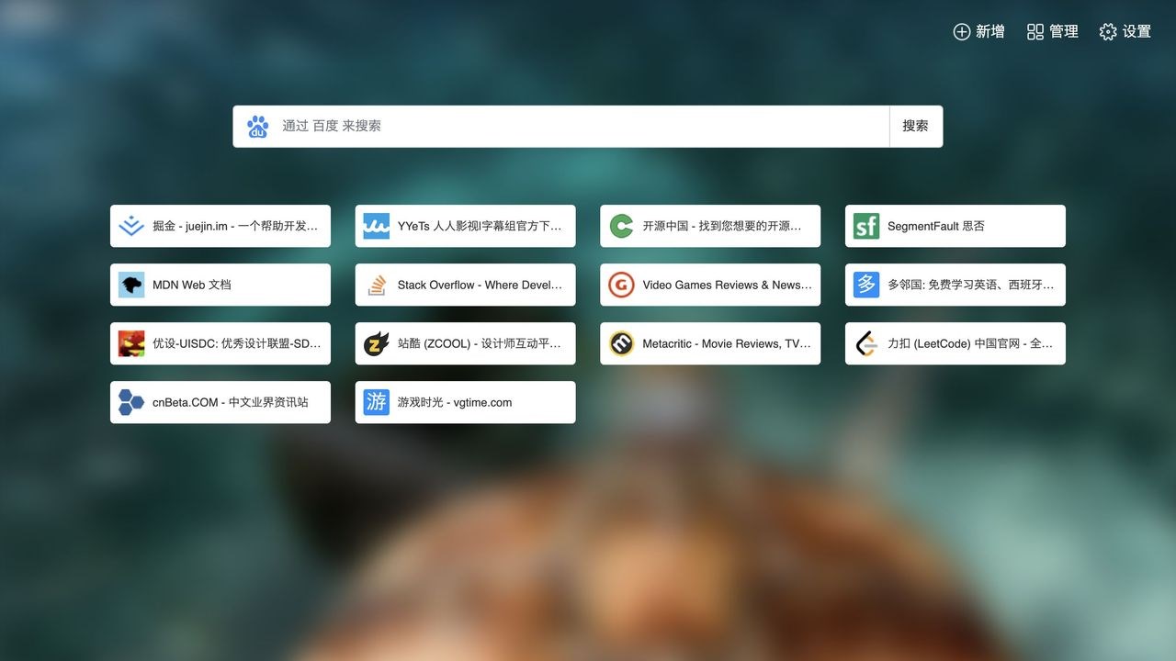Image resolution: width=1176 pixels, height=661 pixels.
Task: Click the 新增 label text
Action: tap(990, 32)
